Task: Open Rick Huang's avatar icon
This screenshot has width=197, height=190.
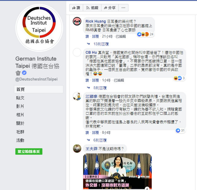Action: (77, 21)
